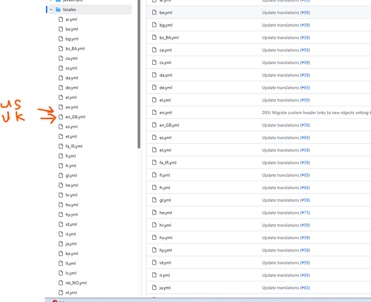Open cs.yml in the file list
The width and height of the screenshot is (371, 302).
(x=165, y=63)
